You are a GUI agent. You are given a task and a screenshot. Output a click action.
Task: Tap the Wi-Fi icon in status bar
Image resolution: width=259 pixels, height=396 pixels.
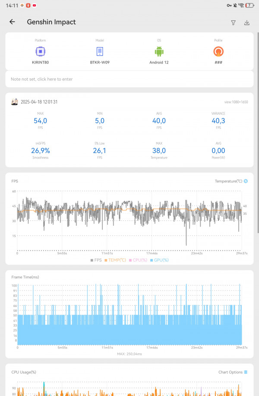pyautogui.click(x=241, y=5)
